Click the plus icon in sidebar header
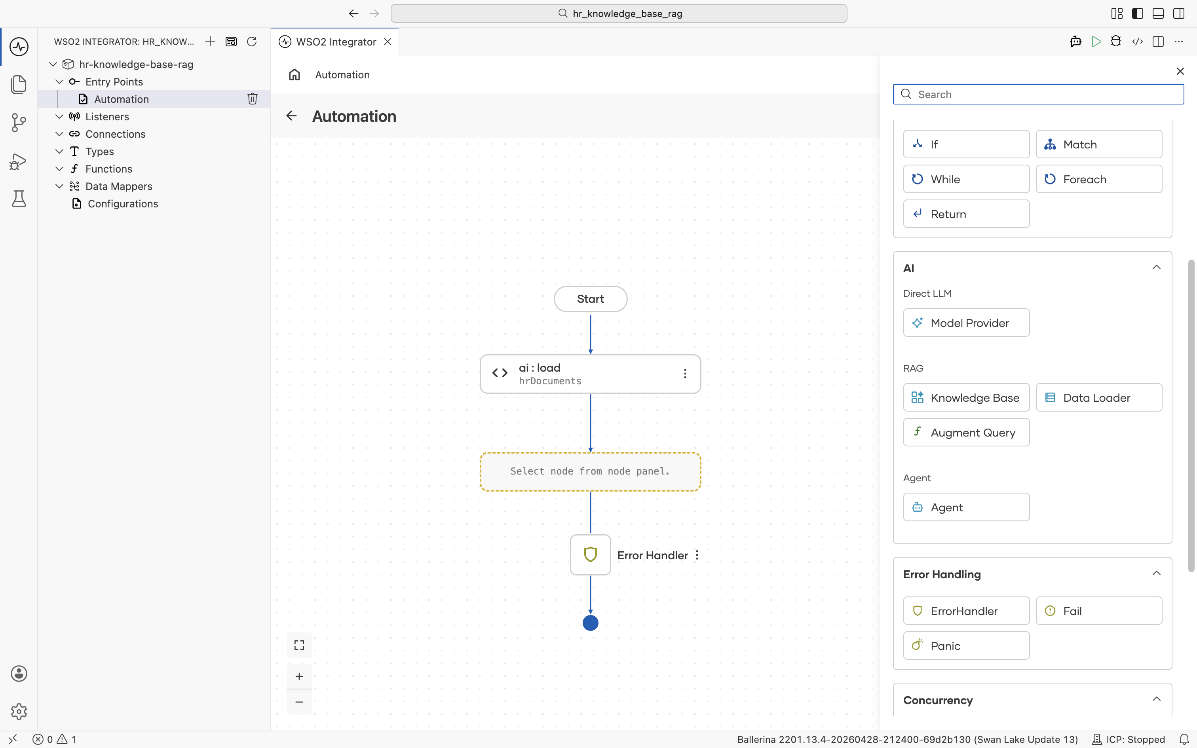This screenshot has height=748, width=1197. [210, 42]
